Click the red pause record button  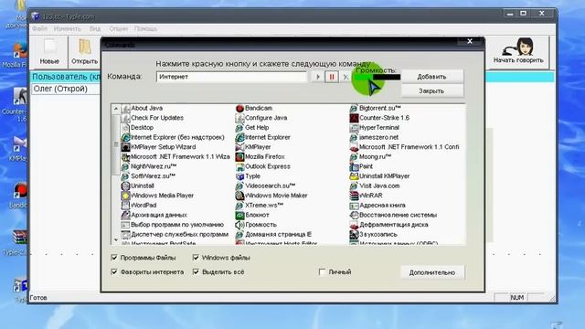tap(332, 77)
